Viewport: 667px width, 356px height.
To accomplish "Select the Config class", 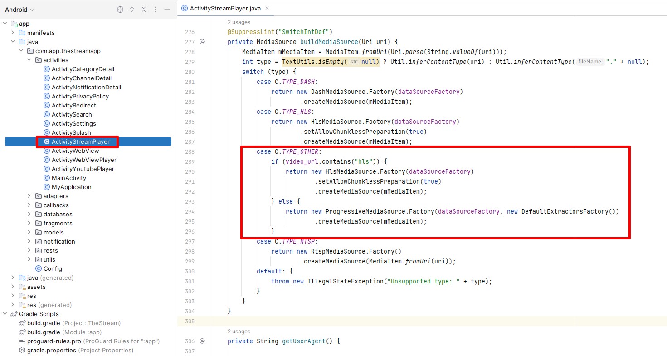I will (x=53, y=268).
